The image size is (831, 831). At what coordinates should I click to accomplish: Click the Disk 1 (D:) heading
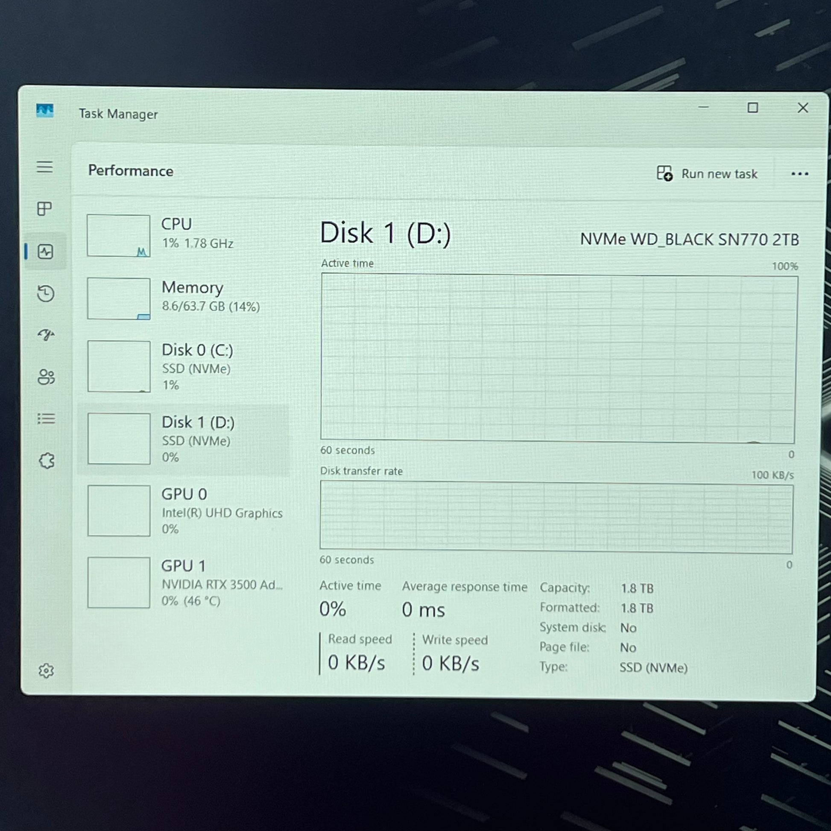[x=385, y=234]
